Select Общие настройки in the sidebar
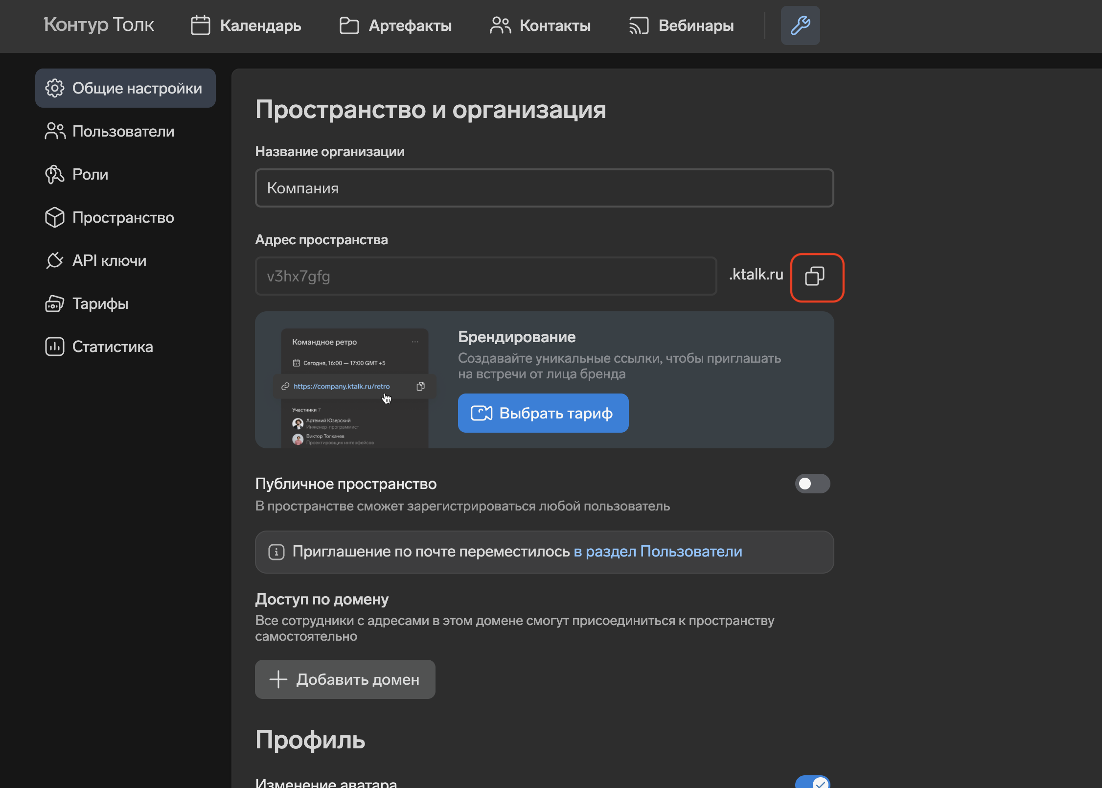This screenshot has width=1102, height=788. [125, 88]
